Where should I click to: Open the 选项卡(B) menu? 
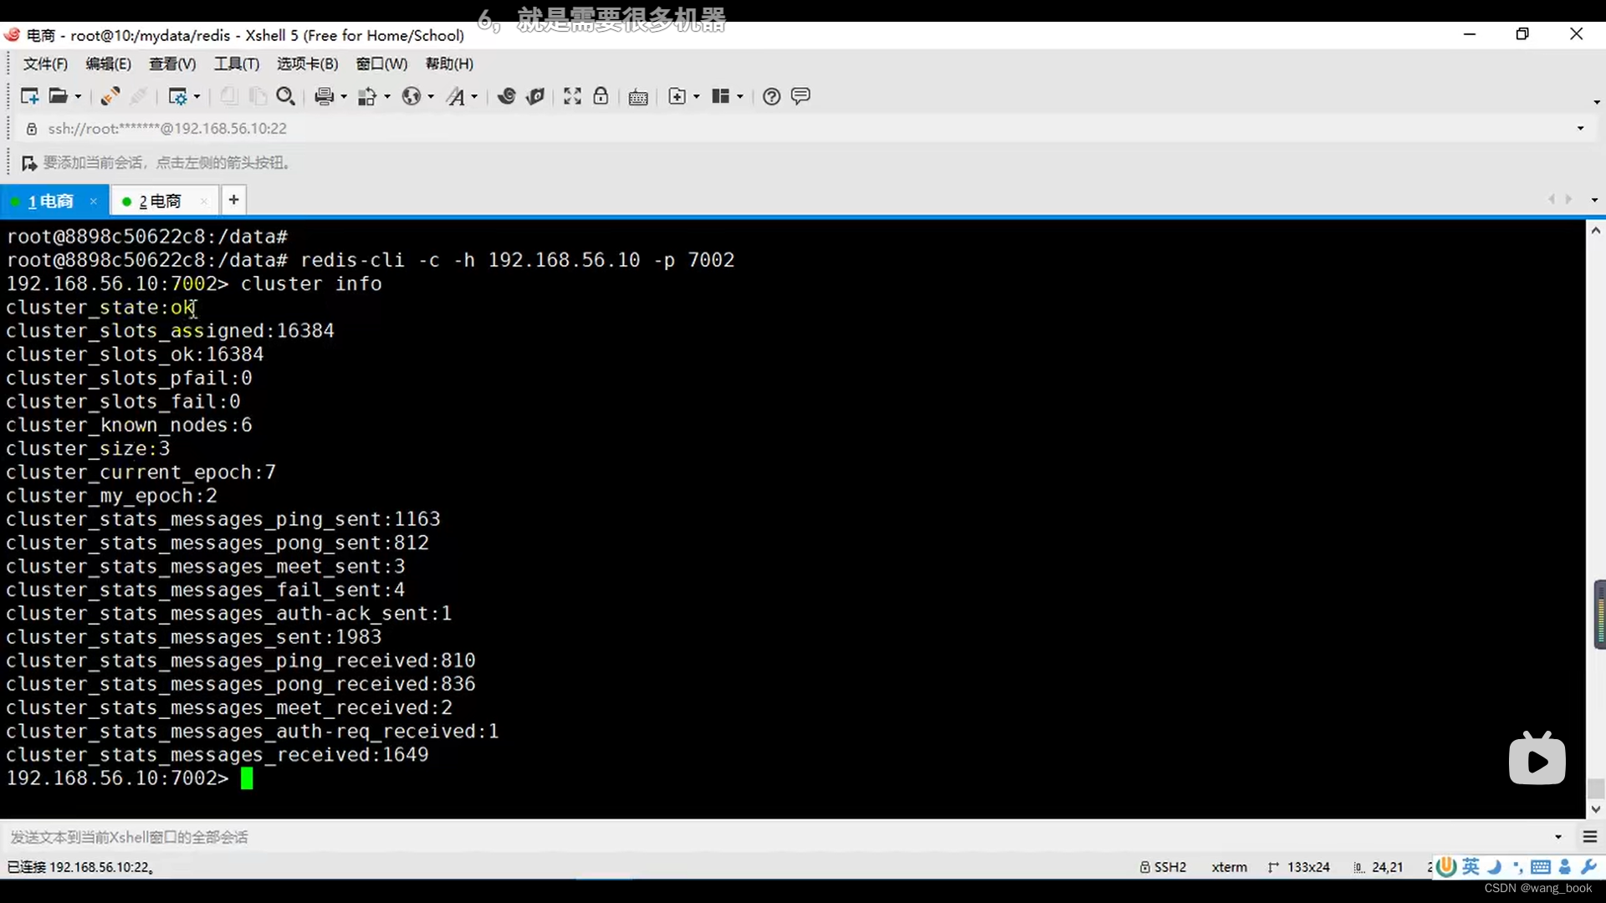click(x=307, y=64)
